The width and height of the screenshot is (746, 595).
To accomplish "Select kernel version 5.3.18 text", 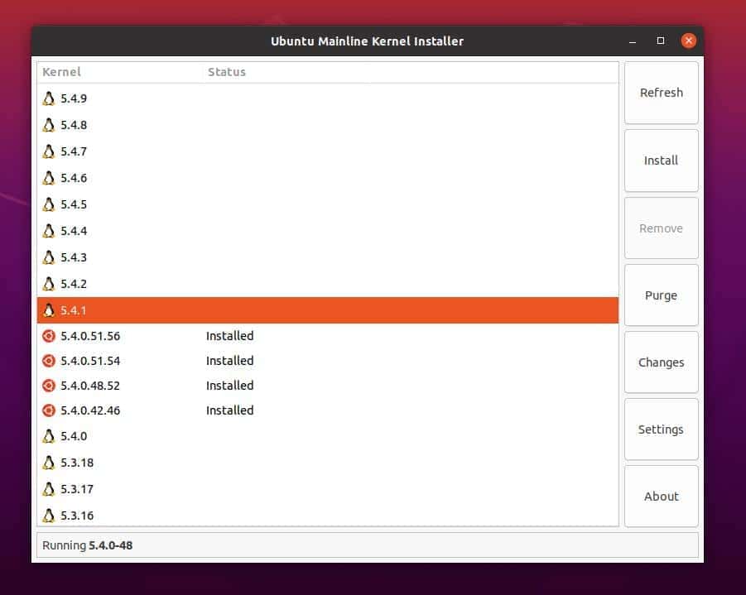I will click(77, 463).
